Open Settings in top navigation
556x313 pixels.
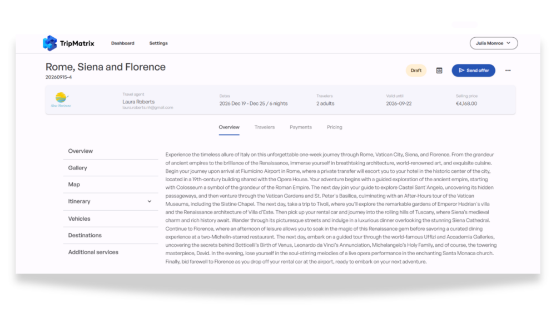pyautogui.click(x=158, y=43)
